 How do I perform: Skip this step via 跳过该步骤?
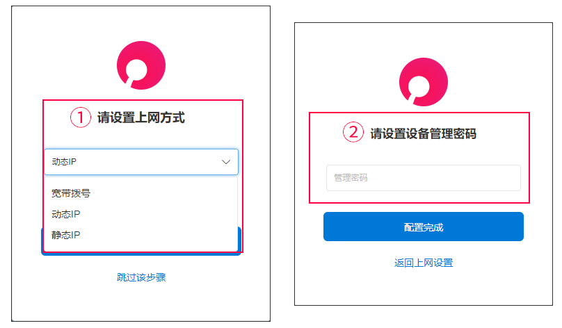click(x=141, y=277)
